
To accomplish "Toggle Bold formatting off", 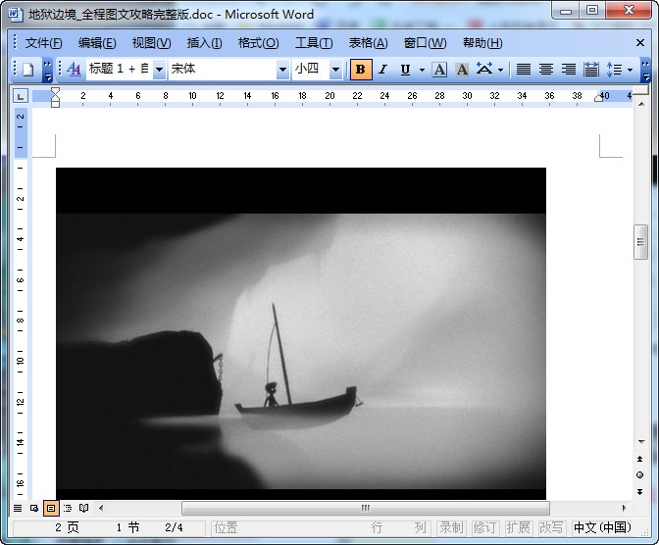I will point(360,70).
